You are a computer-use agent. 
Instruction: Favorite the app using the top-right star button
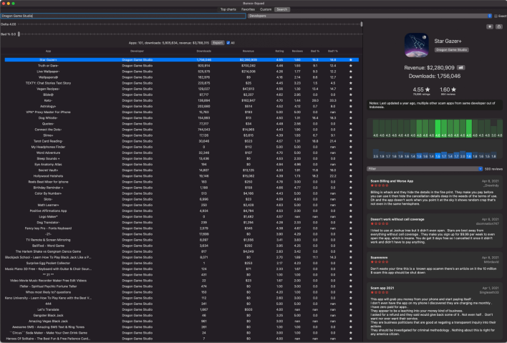490,26
